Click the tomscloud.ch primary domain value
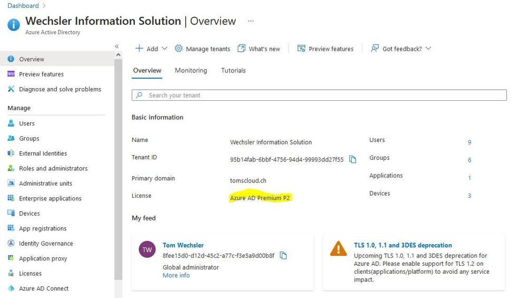The height and width of the screenshot is (298, 527). 248,180
